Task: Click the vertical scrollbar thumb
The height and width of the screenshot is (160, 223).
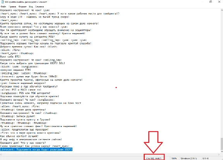Action: 222,144
